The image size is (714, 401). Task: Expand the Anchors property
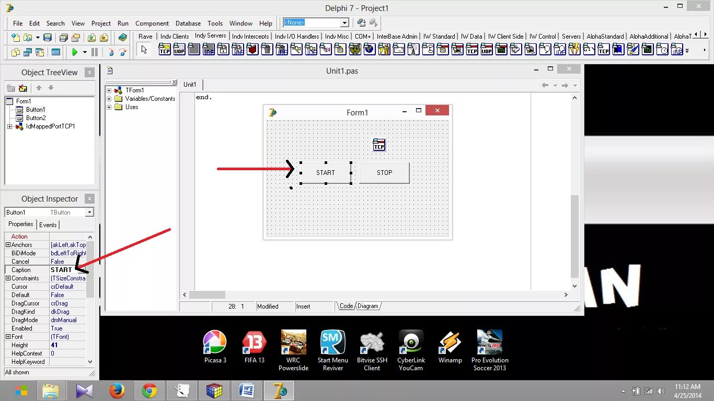click(8, 245)
